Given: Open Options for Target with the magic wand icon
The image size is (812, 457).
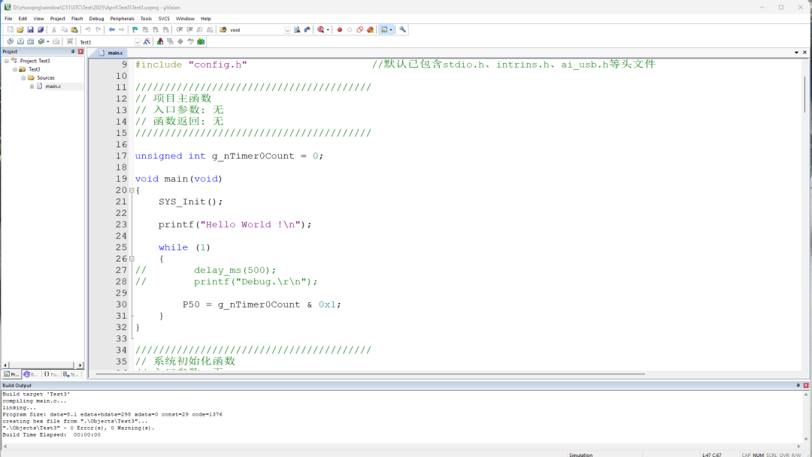Looking at the screenshot, I should (147, 41).
